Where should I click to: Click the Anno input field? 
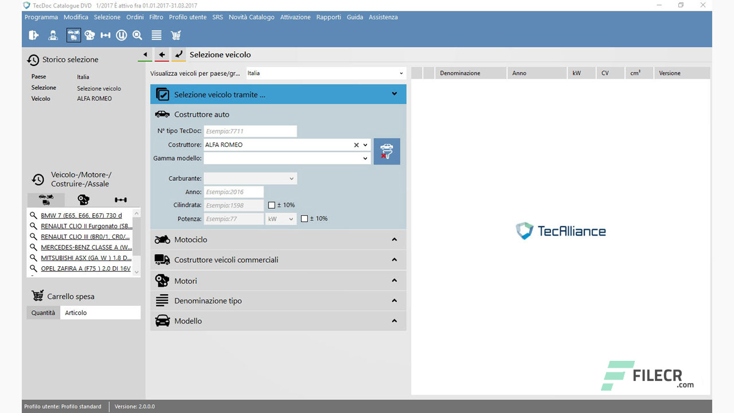coord(233,192)
